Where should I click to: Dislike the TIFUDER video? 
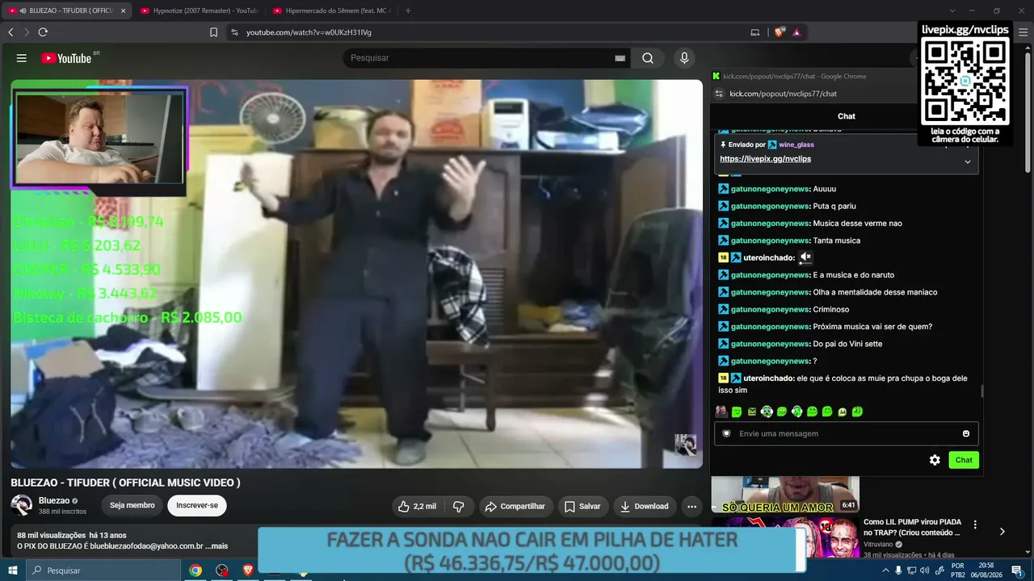click(459, 507)
